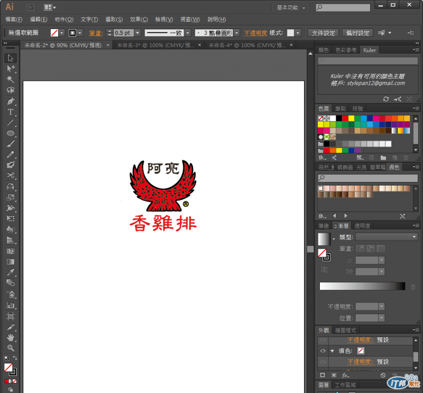Open the 物件(O) menu
The height and width of the screenshot is (393, 423).
point(64,20)
